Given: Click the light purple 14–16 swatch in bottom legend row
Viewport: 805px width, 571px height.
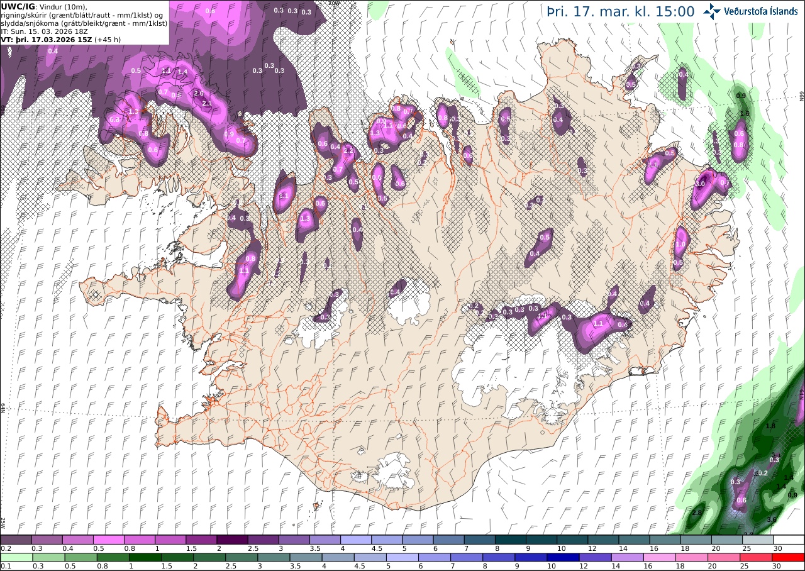Looking at the screenshot, I should (629, 557).
